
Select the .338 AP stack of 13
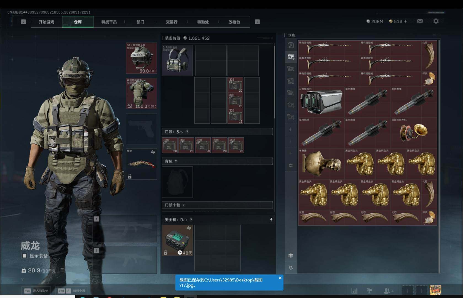coord(235,116)
